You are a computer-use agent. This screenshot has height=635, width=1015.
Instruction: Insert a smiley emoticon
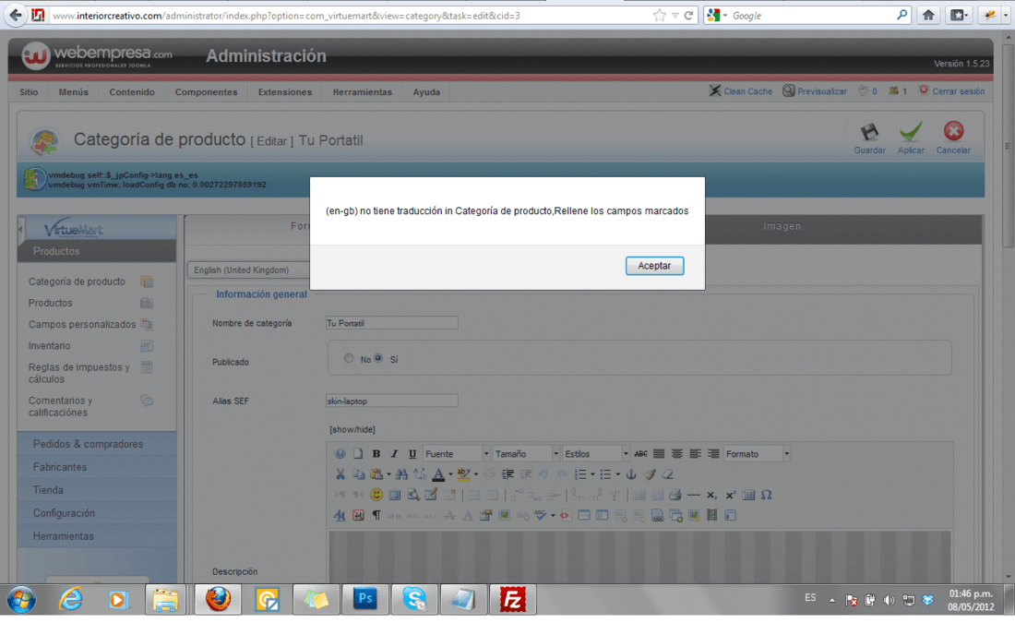(376, 496)
